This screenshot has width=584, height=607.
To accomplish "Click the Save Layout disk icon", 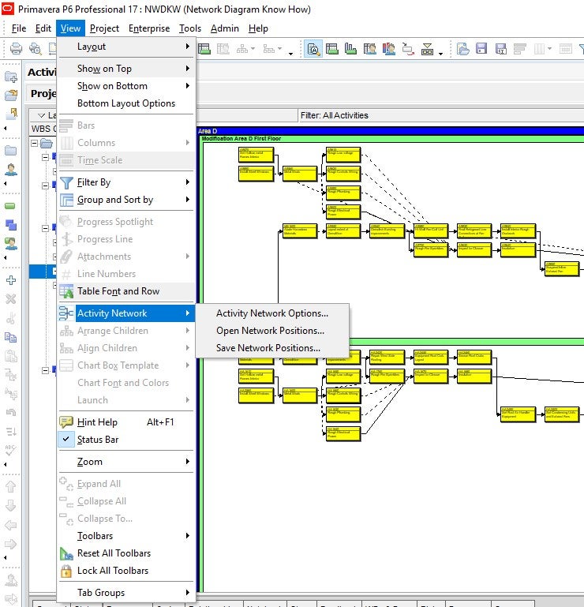I will tap(481, 49).
